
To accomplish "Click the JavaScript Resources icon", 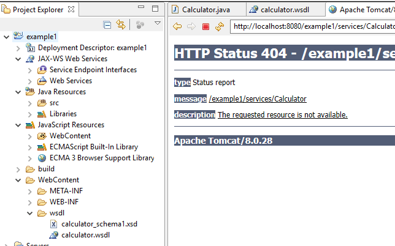I will click(x=30, y=125).
